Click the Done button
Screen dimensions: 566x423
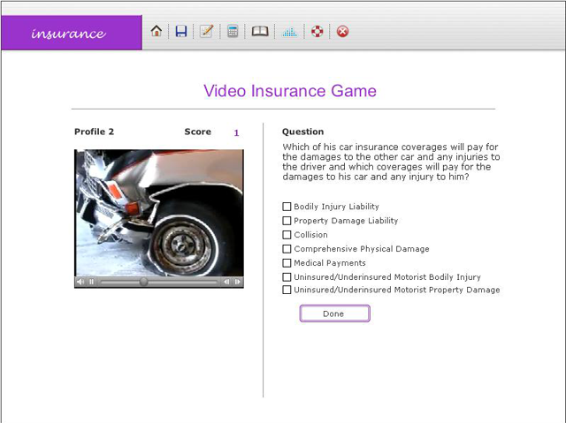(x=334, y=313)
